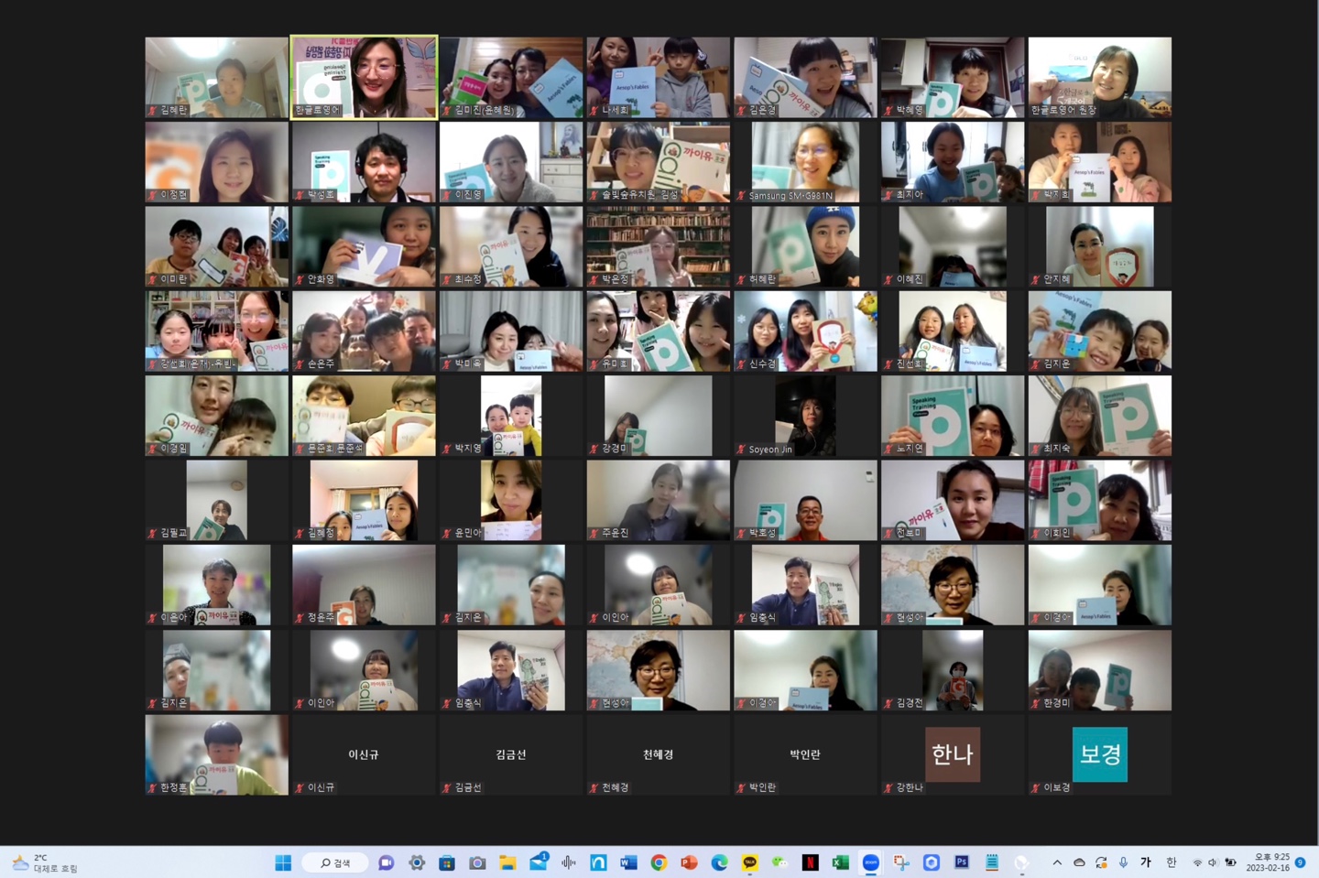Click the microphone icon in system tray

click(x=1123, y=862)
